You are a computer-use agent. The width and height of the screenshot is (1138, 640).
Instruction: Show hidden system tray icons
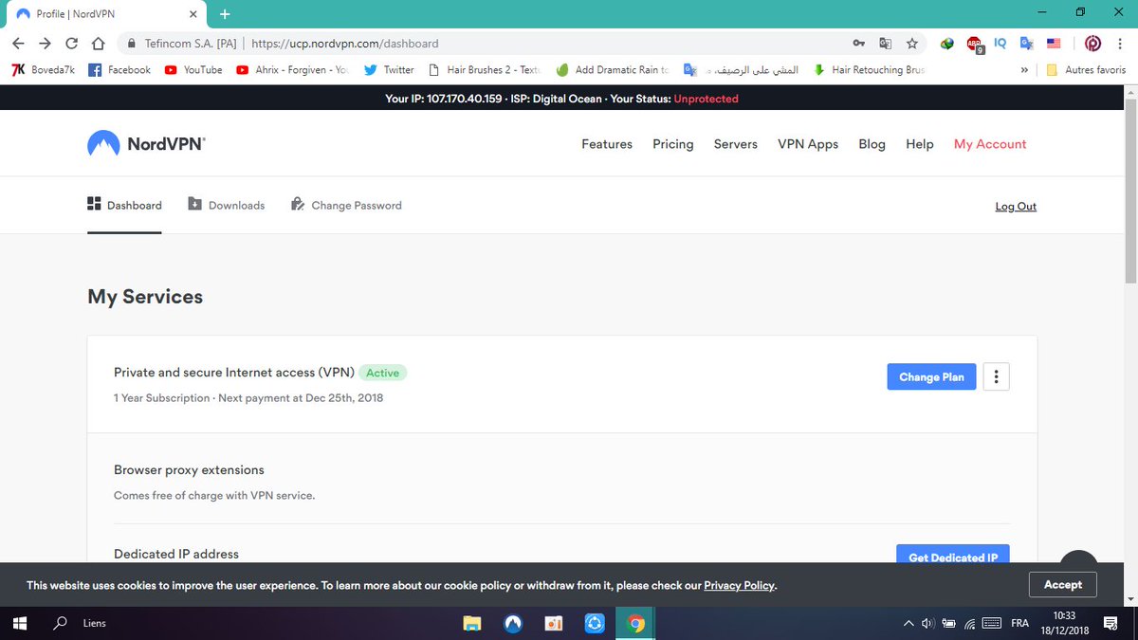point(909,623)
